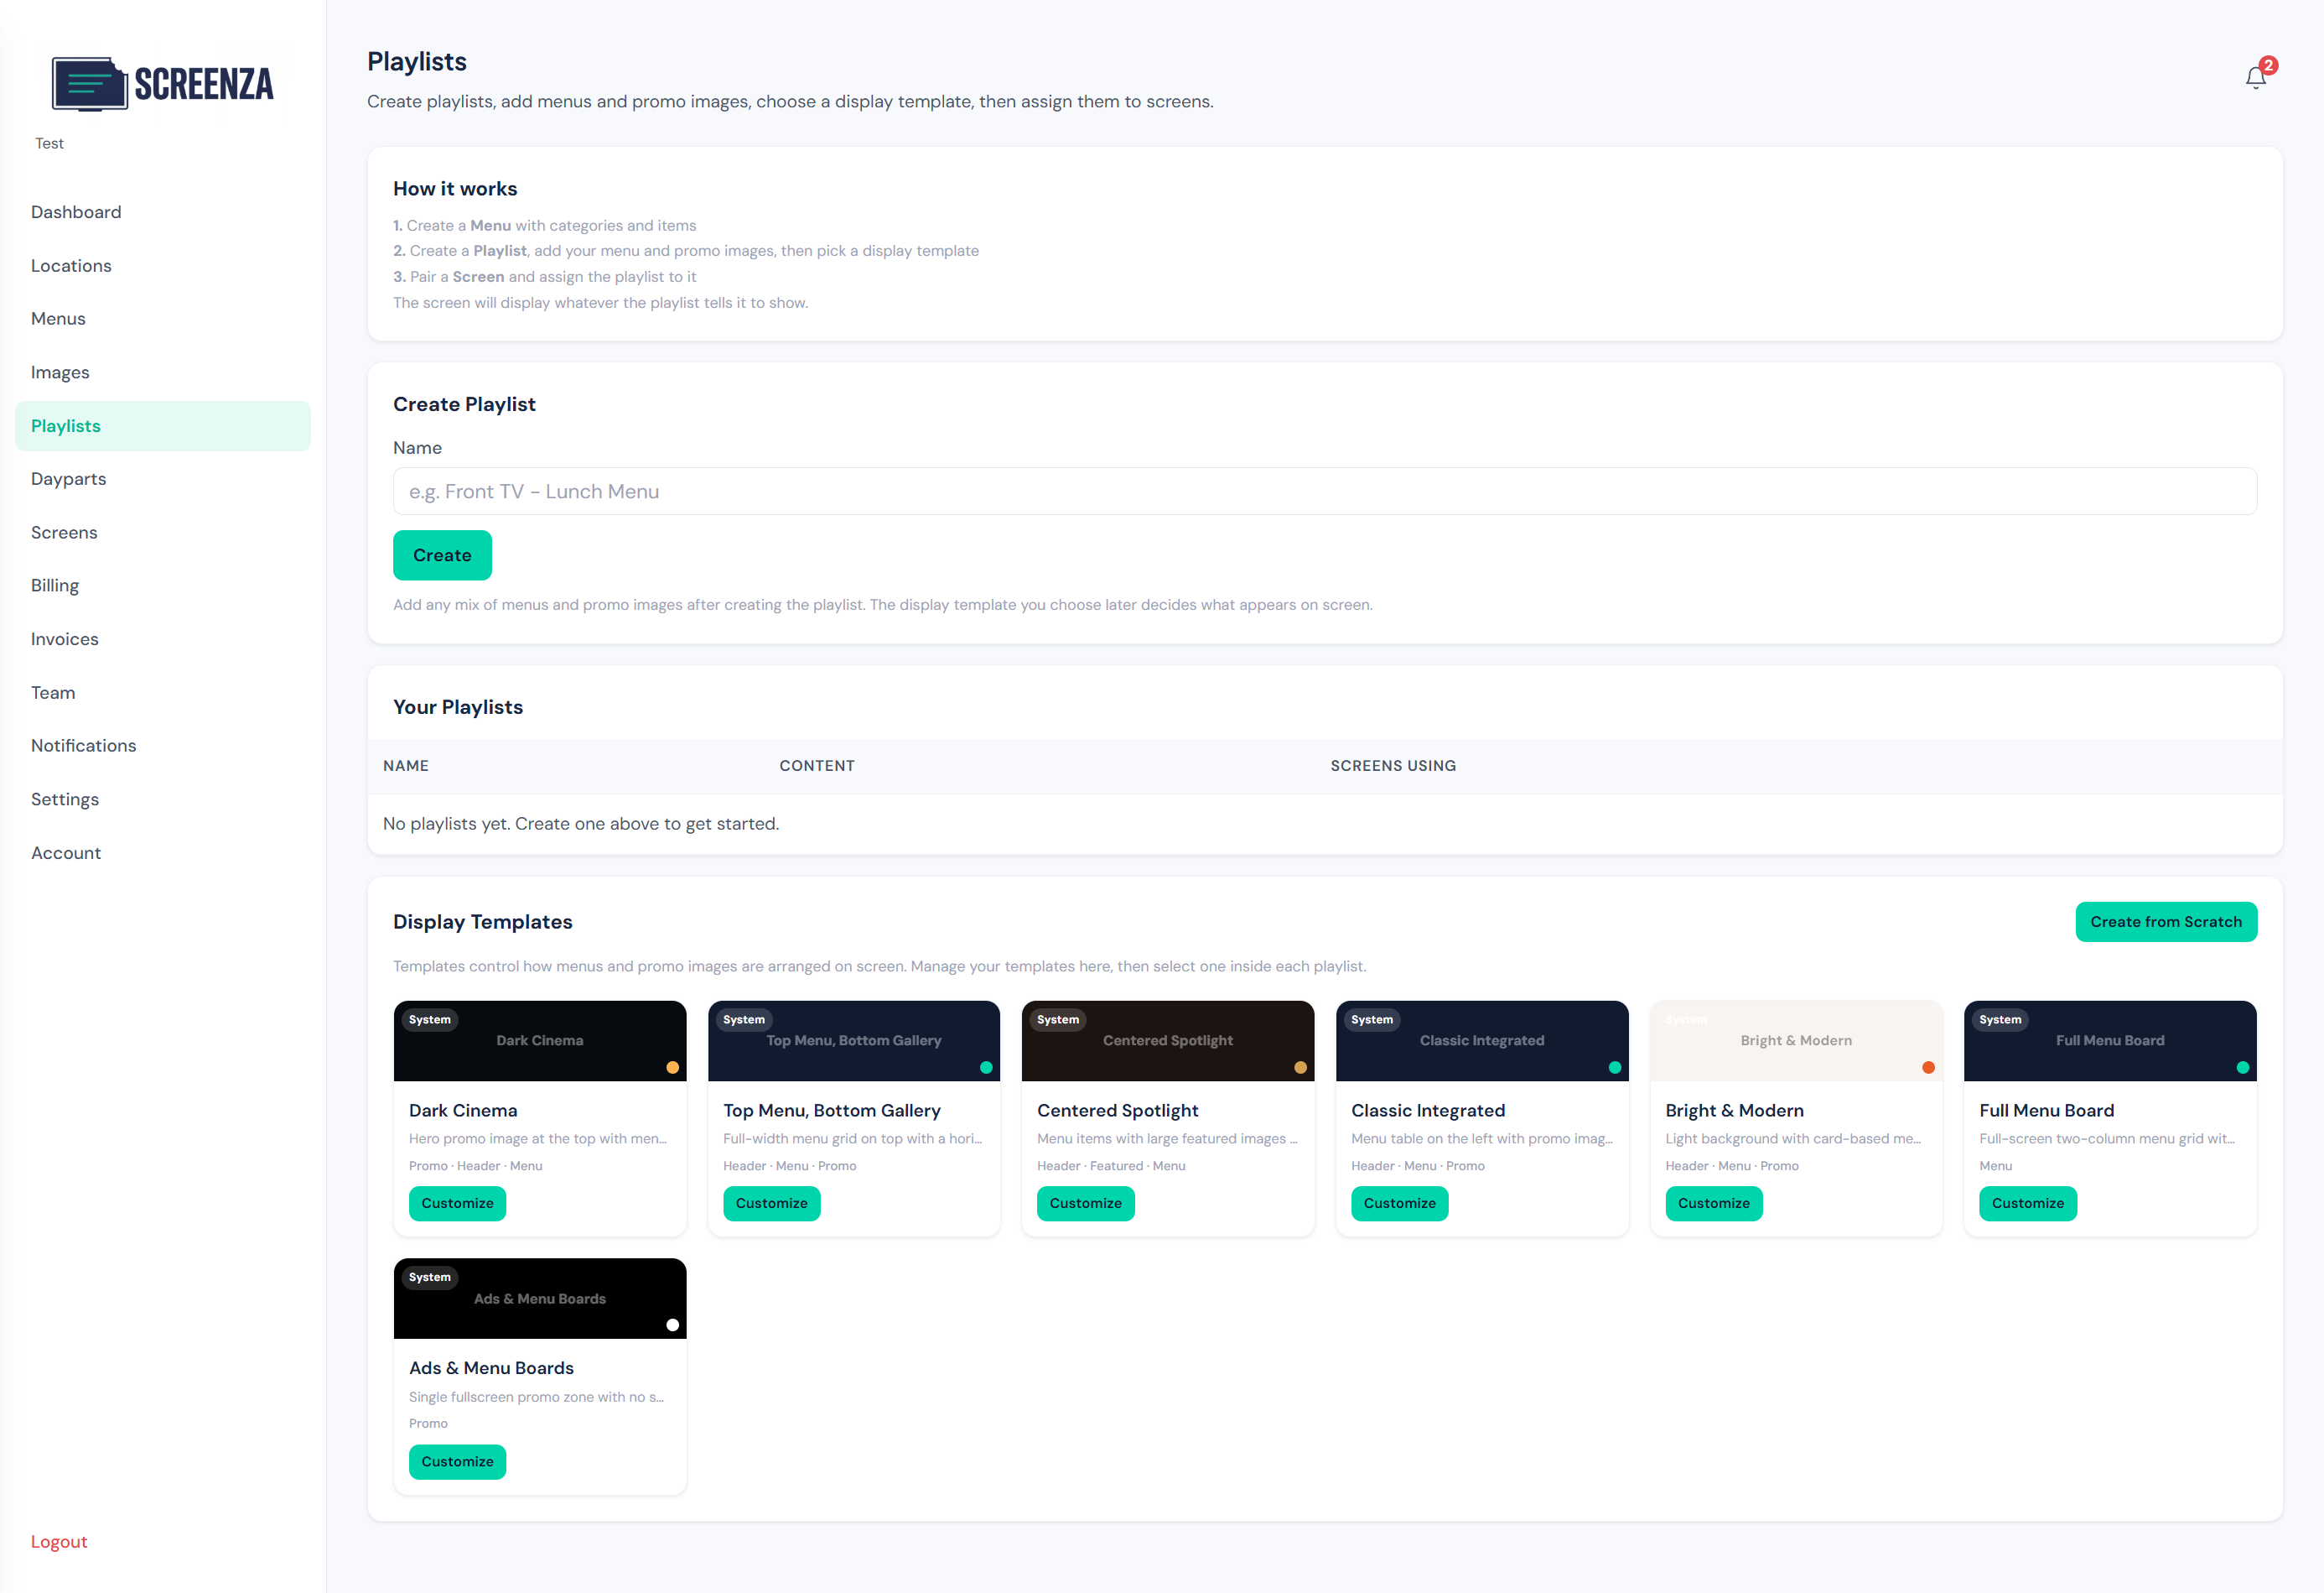
Task: Open Create from Scratch
Action: [2166, 920]
